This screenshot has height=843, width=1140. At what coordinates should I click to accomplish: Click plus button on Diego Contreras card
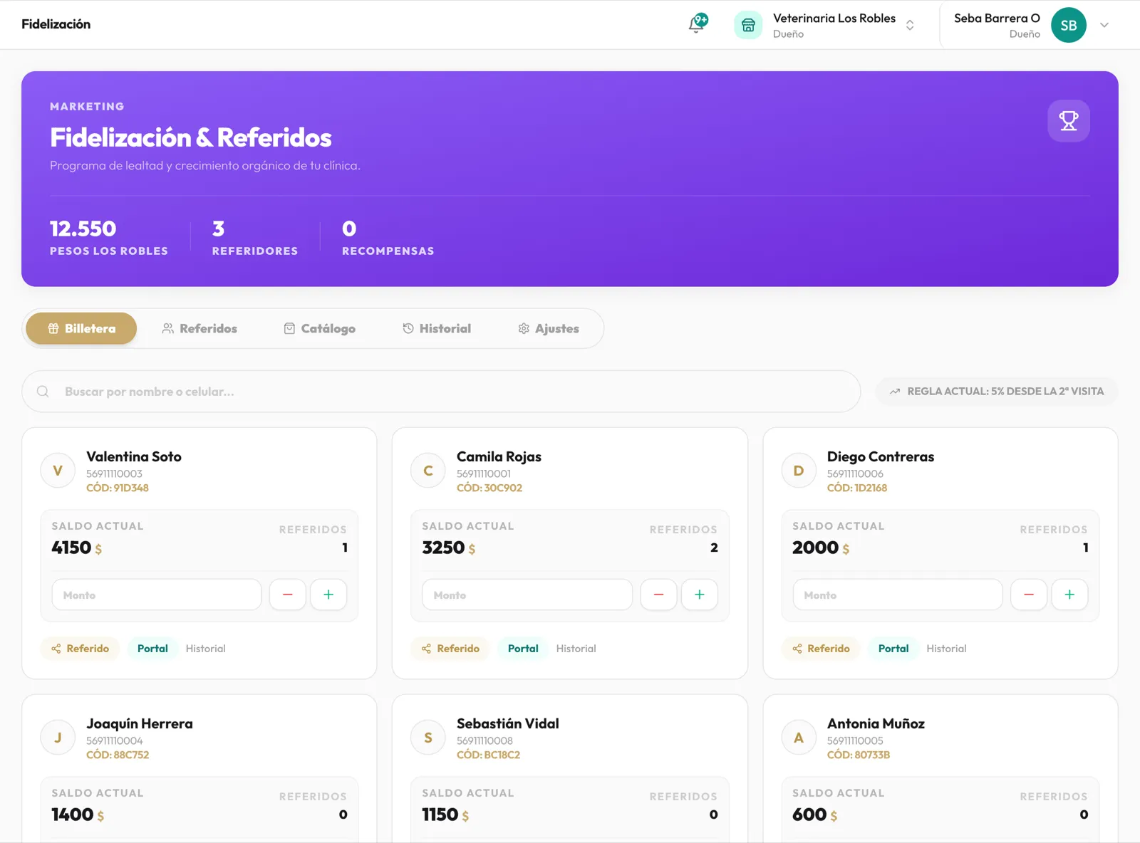click(x=1069, y=595)
